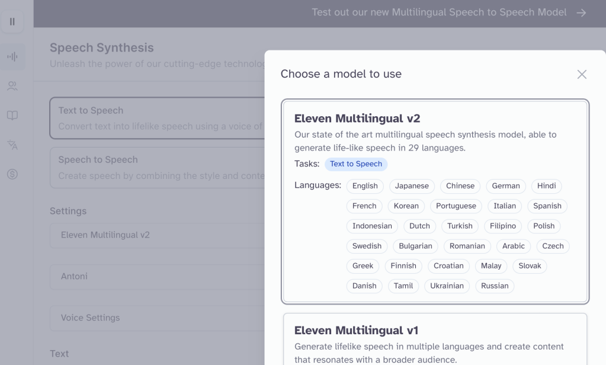Open the Speech Synthesis waveform icon
The image size is (606, 365).
pos(12,57)
